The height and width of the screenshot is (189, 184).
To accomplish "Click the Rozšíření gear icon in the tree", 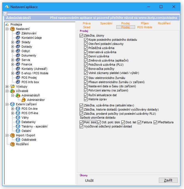I will [x=12, y=144].
